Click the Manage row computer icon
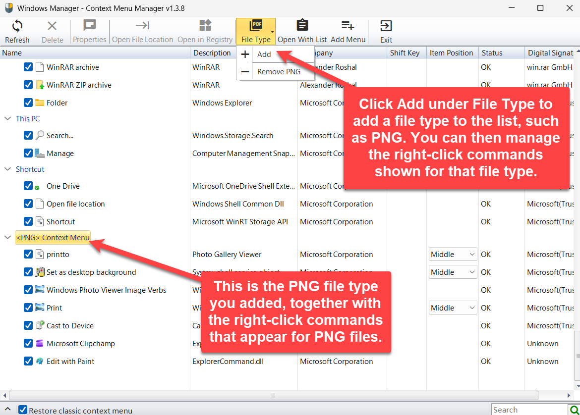Screen dimensions: 580x415 tap(40, 153)
